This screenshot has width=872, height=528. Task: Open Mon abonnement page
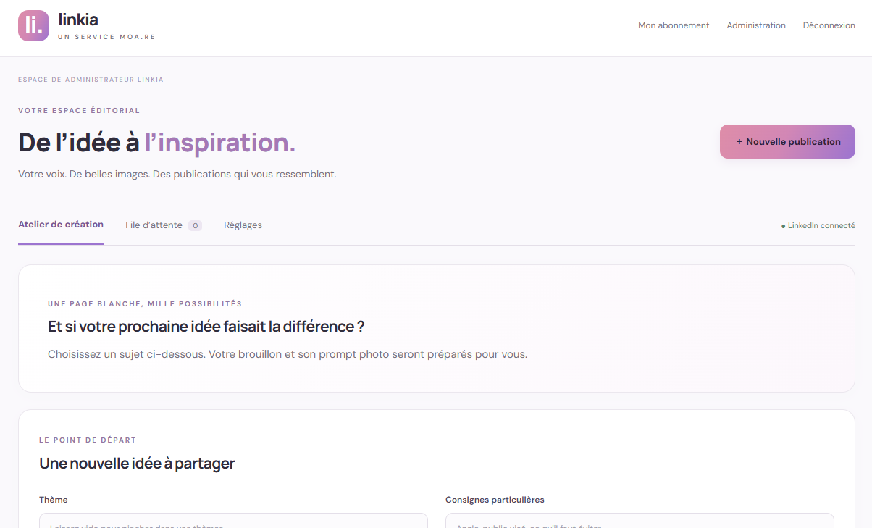pos(674,25)
